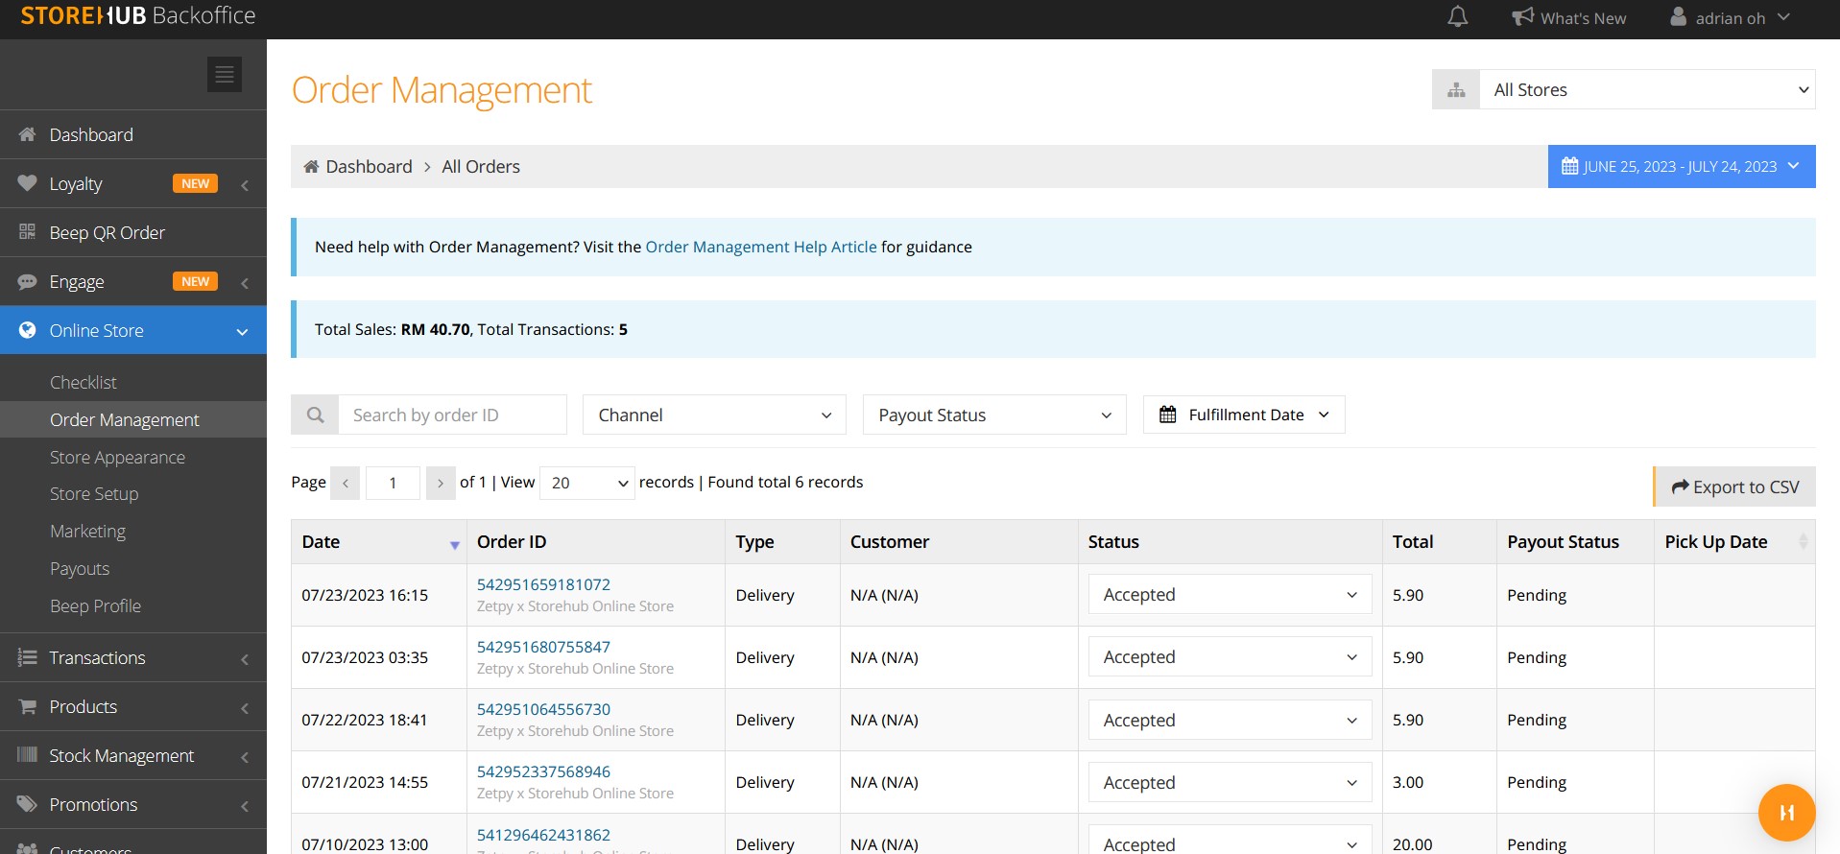Open Store Appearance in sidebar
The height and width of the screenshot is (854, 1840).
[117, 458]
